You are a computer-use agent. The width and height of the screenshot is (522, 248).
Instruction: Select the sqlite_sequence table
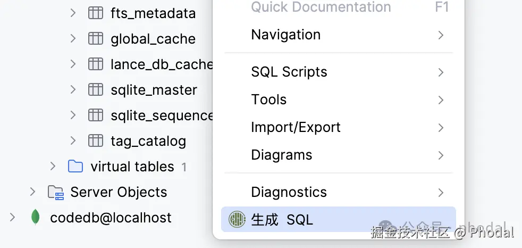pyautogui.click(x=162, y=115)
